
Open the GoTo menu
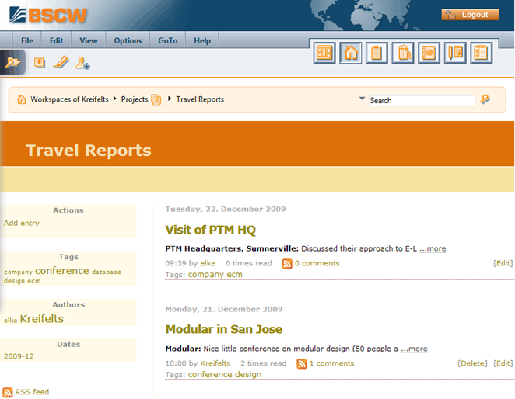pyautogui.click(x=168, y=40)
